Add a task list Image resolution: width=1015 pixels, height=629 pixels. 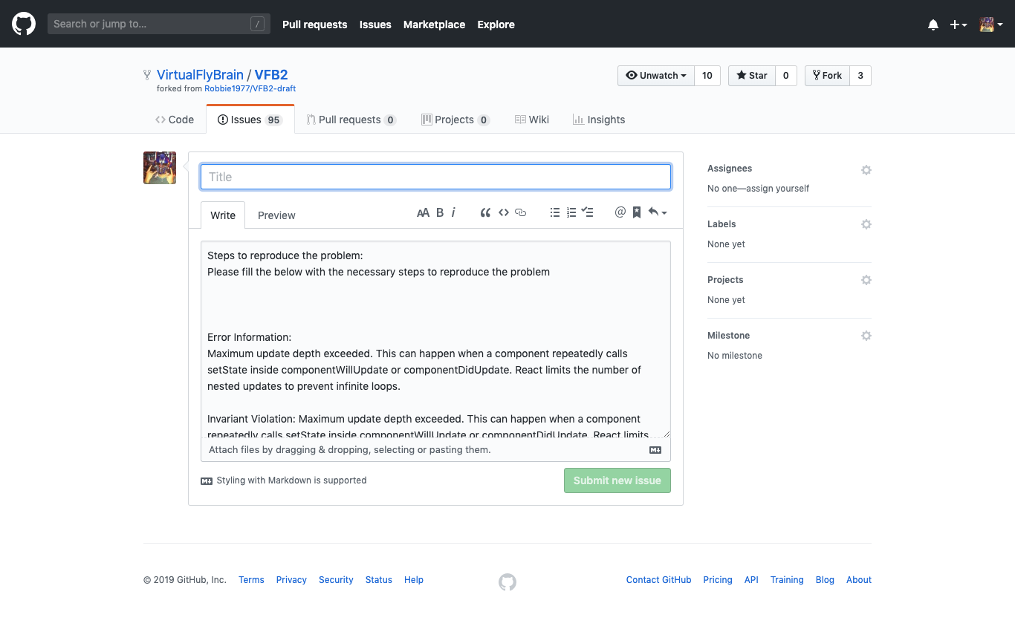(588, 212)
